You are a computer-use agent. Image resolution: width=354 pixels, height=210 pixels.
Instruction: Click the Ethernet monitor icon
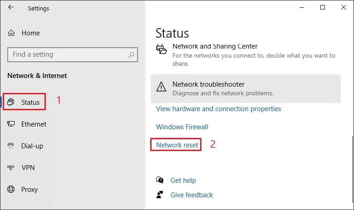coord(11,124)
